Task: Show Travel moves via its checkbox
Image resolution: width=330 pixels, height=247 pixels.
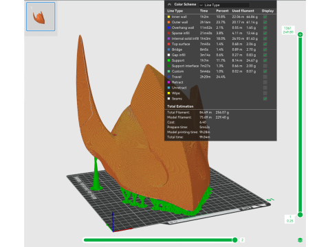Action: tap(265, 77)
